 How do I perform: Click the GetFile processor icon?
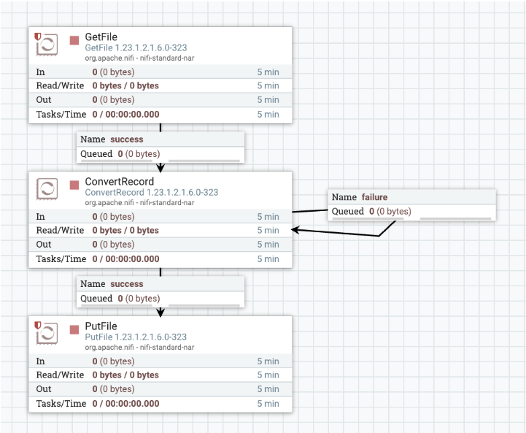click(x=48, y=45)
